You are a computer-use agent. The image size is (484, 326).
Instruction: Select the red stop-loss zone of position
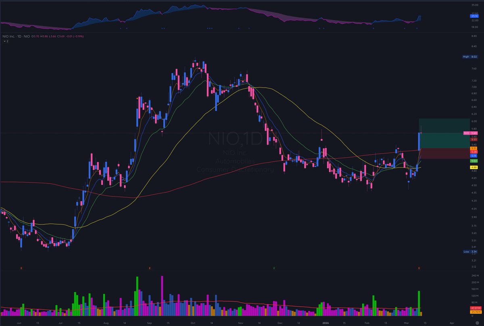[x=444, y=154]
